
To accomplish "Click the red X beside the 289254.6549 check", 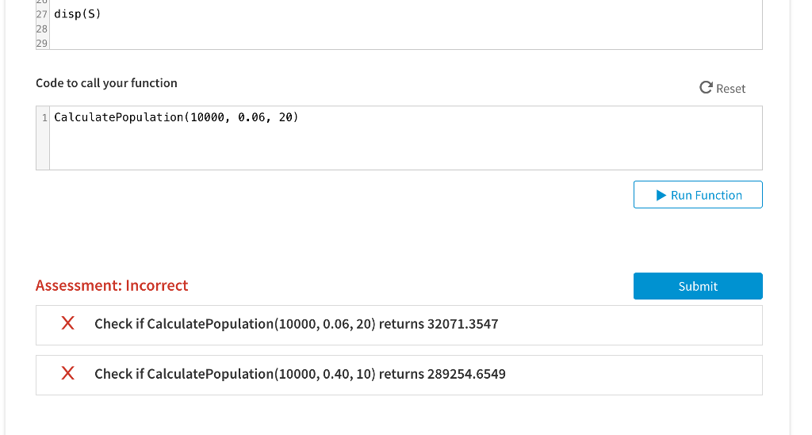I will (x=68, y=373).
